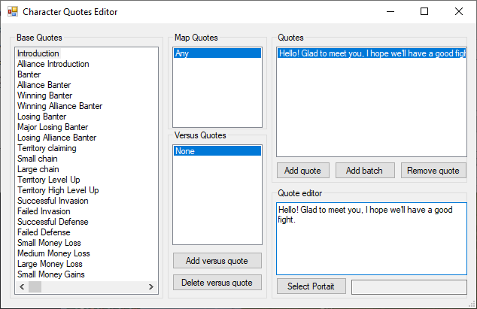Select Alliance Introduction in Base Quotes
Screen dimensions: 477x309
[x=53, y=64]
